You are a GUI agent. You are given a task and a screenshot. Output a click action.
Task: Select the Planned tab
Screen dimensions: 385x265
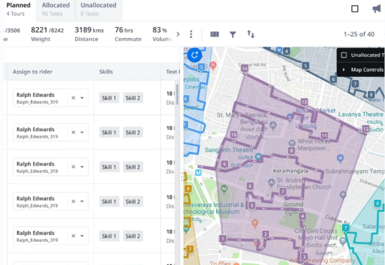coord(18,9)
